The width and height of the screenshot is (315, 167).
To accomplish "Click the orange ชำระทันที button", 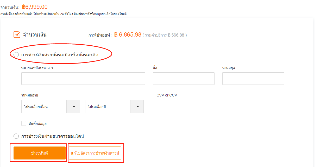I will click(40, 153).
